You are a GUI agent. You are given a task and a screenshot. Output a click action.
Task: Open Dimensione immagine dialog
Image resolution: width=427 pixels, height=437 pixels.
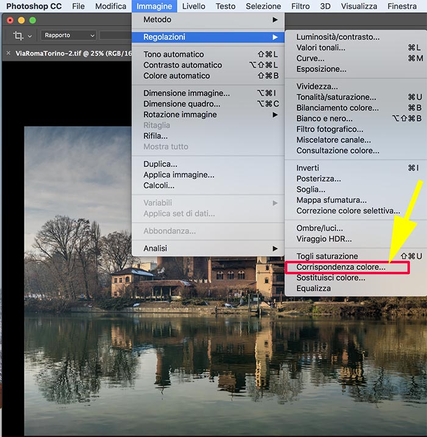208,93
